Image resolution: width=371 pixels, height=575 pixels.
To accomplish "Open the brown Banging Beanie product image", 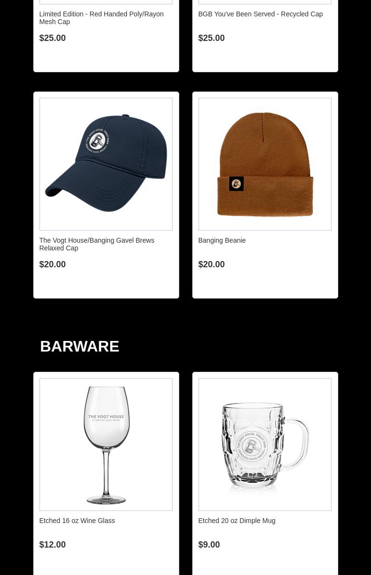I will [265, 164].
